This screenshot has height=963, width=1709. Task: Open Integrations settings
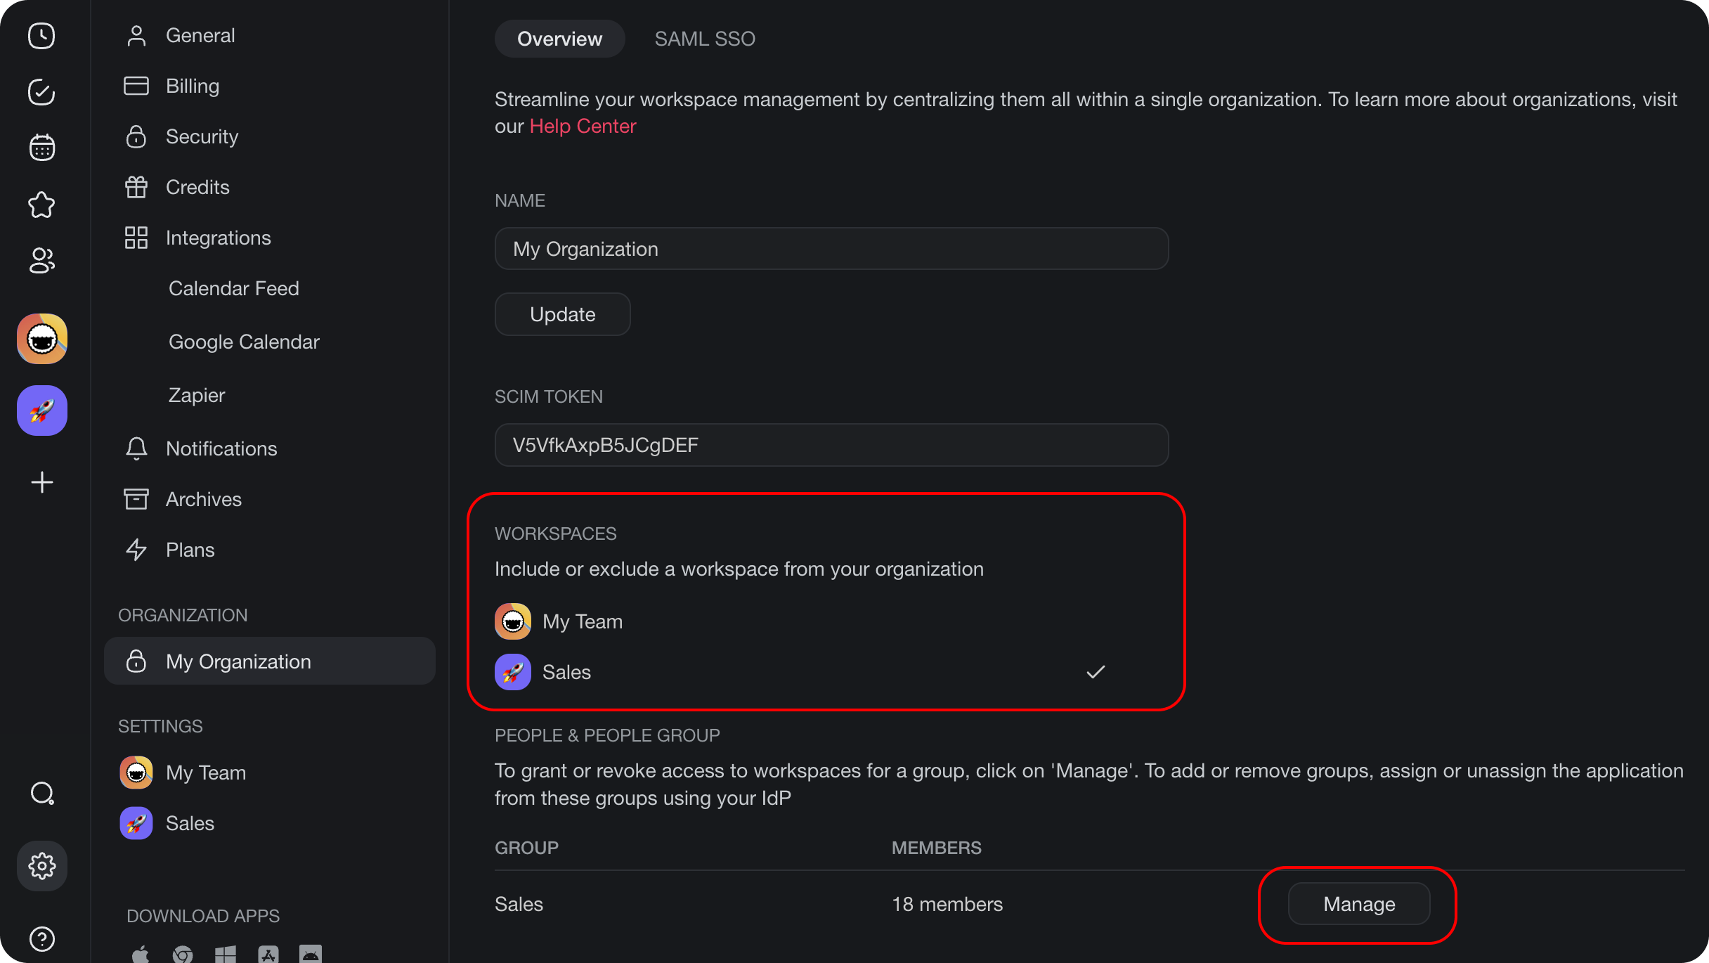point(218,238)
